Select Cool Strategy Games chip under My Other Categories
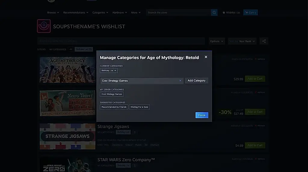The image size is (308, 172). (x=112, y=94)
